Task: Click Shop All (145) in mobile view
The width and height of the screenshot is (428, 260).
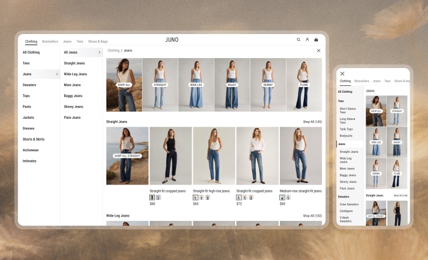Action: point(401,195)
